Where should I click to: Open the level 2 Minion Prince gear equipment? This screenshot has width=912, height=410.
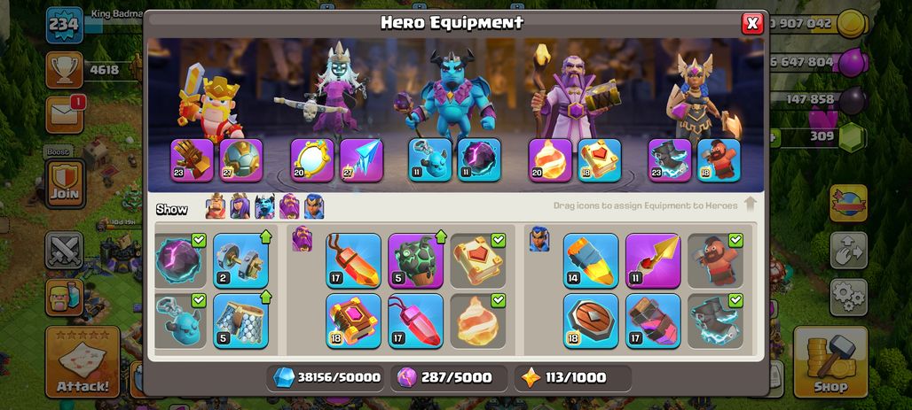coord(240,260)
